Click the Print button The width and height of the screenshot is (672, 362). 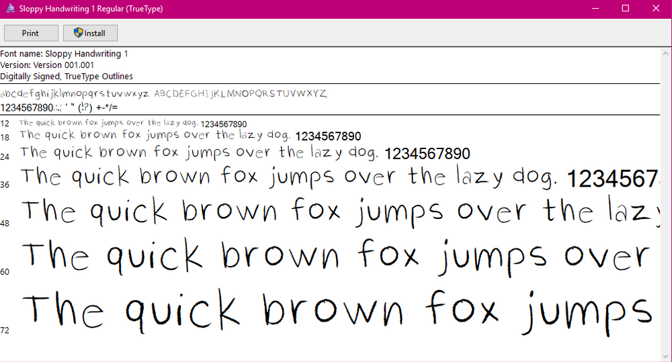pyautogui.click(x=31, y=33)
